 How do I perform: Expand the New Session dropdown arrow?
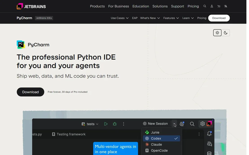tap(174, 124)
